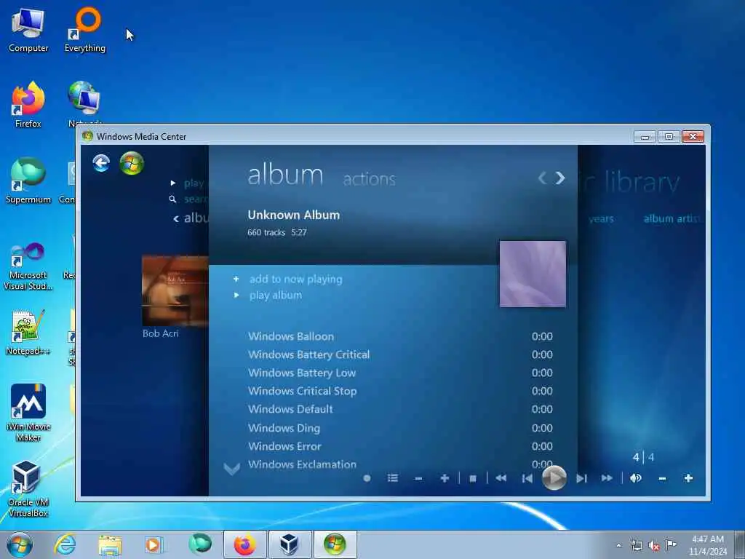Click the purple Unknown Album cover art
Viewport: 745px width, 559px height.
[533, 274]
